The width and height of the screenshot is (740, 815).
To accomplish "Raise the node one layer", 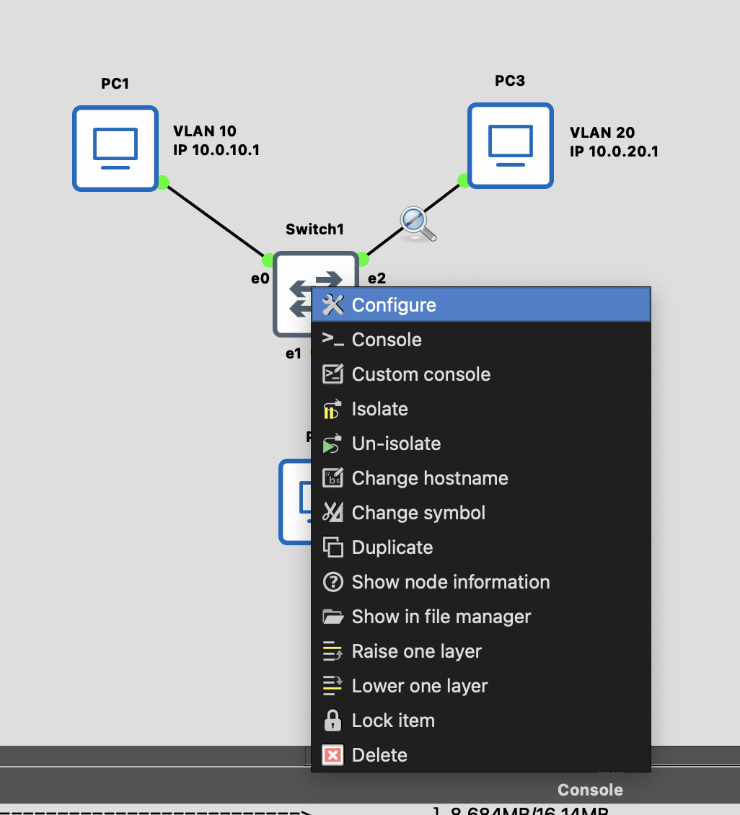I will click(416, 651).
